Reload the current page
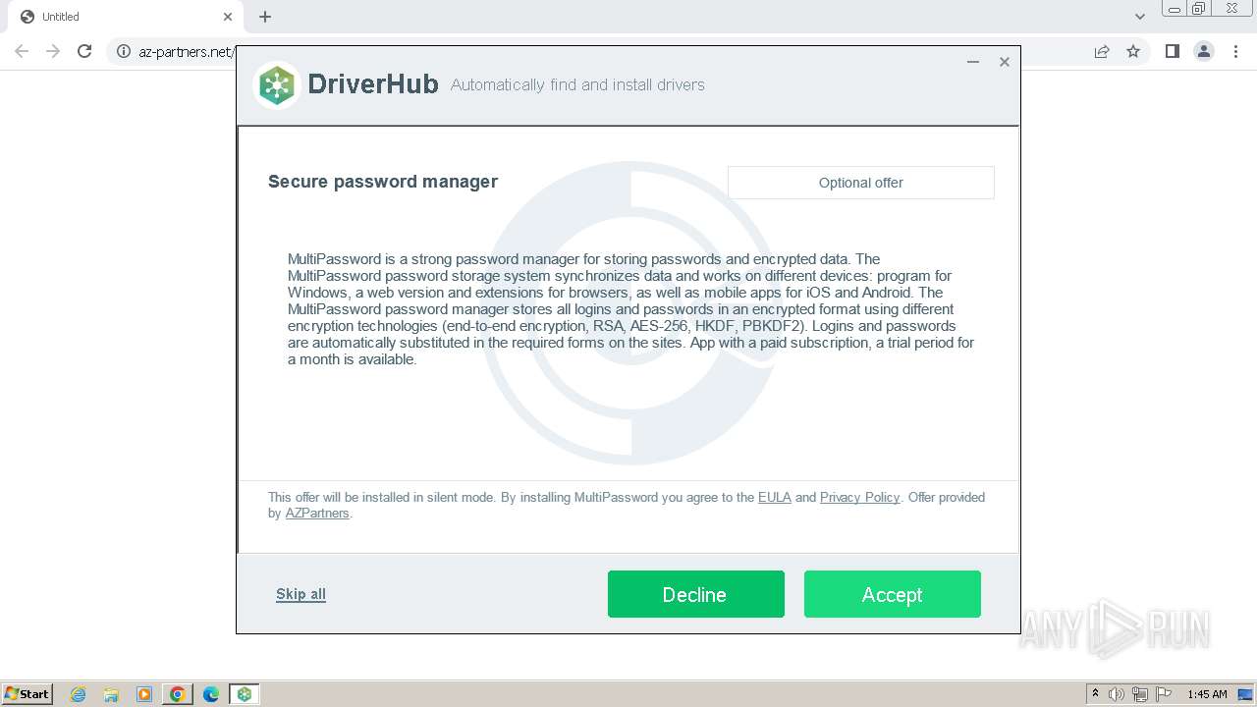This screenshot has width=1257, height=707. (84, 51)
